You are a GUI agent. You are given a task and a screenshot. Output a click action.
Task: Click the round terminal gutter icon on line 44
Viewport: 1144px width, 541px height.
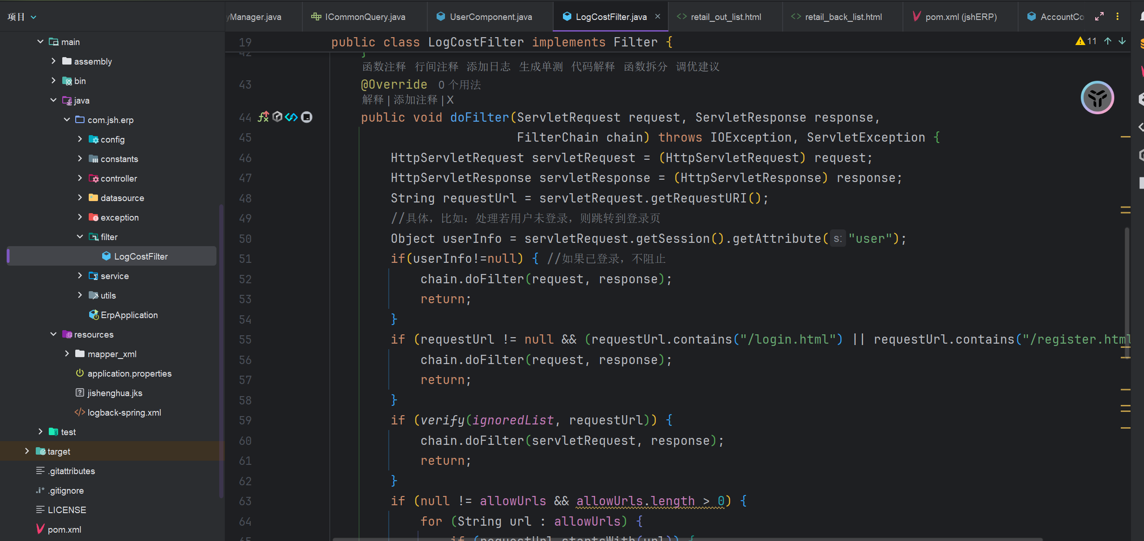click(307, 117)
